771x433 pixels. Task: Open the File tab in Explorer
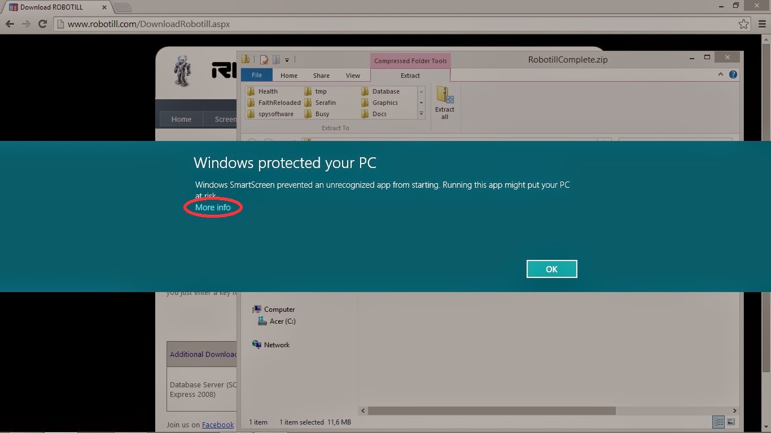point(257,75)
